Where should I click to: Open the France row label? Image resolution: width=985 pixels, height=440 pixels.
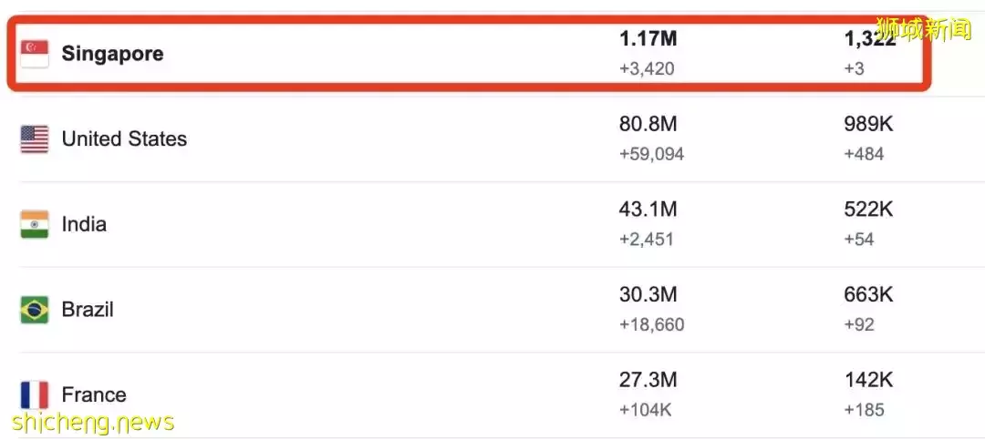click(94, 394)
